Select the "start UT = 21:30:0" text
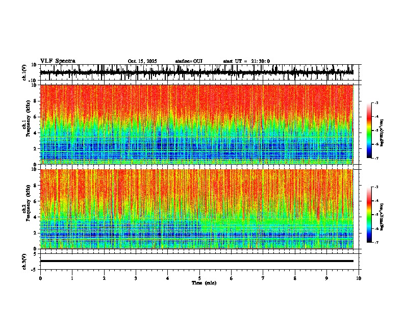The image size is (404, 312). tap(246, 61)
